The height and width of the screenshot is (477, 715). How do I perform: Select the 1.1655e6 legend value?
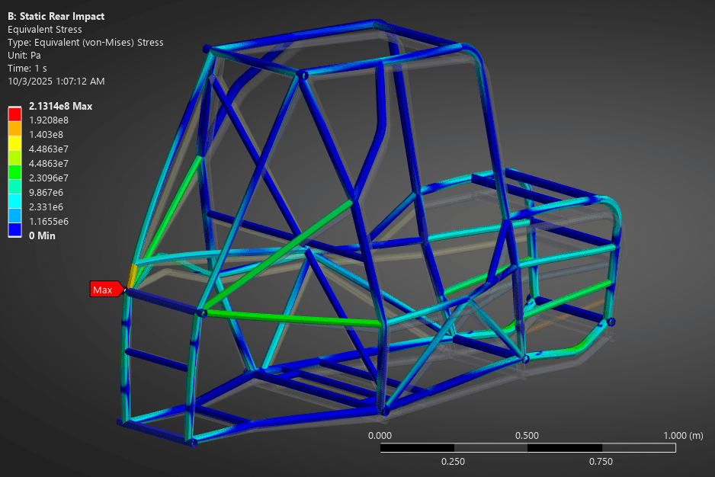tap(48, 221)
